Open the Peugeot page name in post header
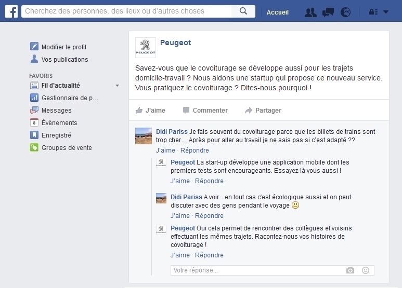 (175, 43)
